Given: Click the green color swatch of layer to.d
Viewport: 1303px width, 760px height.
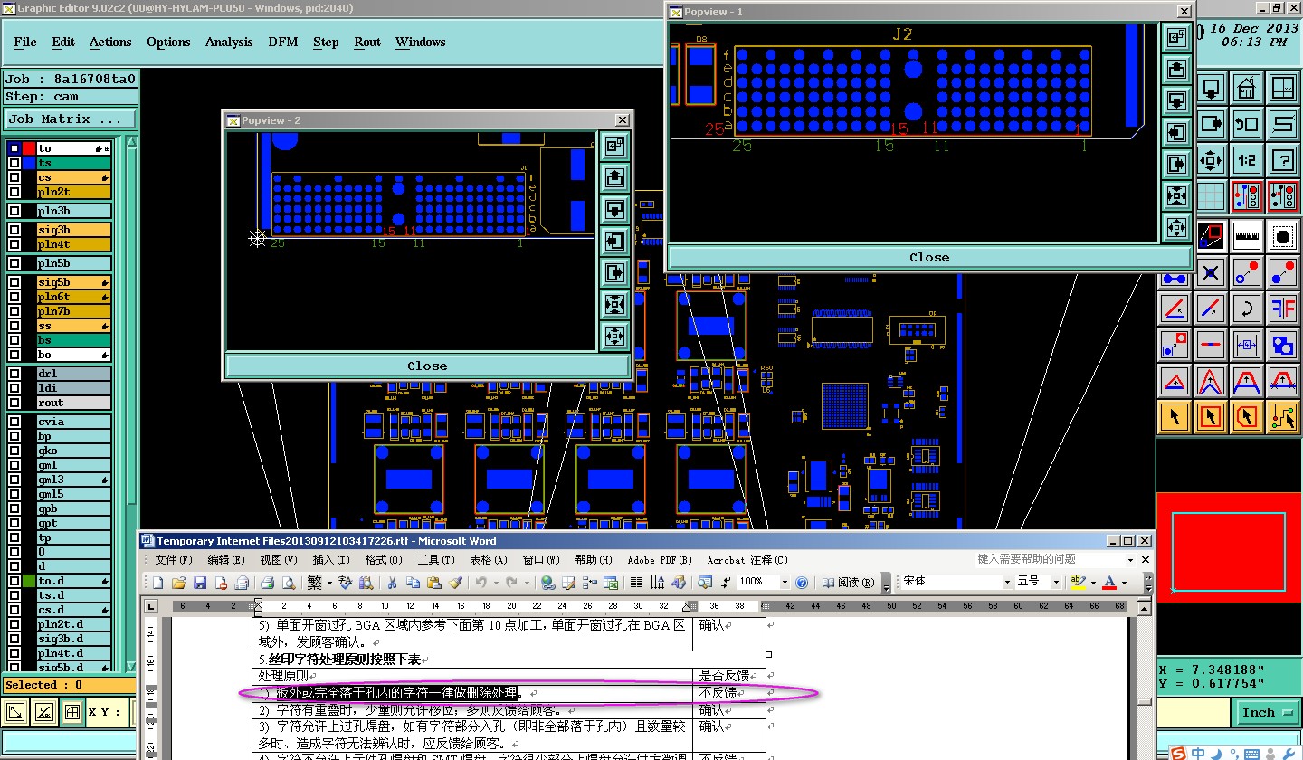Looking at the screenshot, I should [x=28, y=581].
